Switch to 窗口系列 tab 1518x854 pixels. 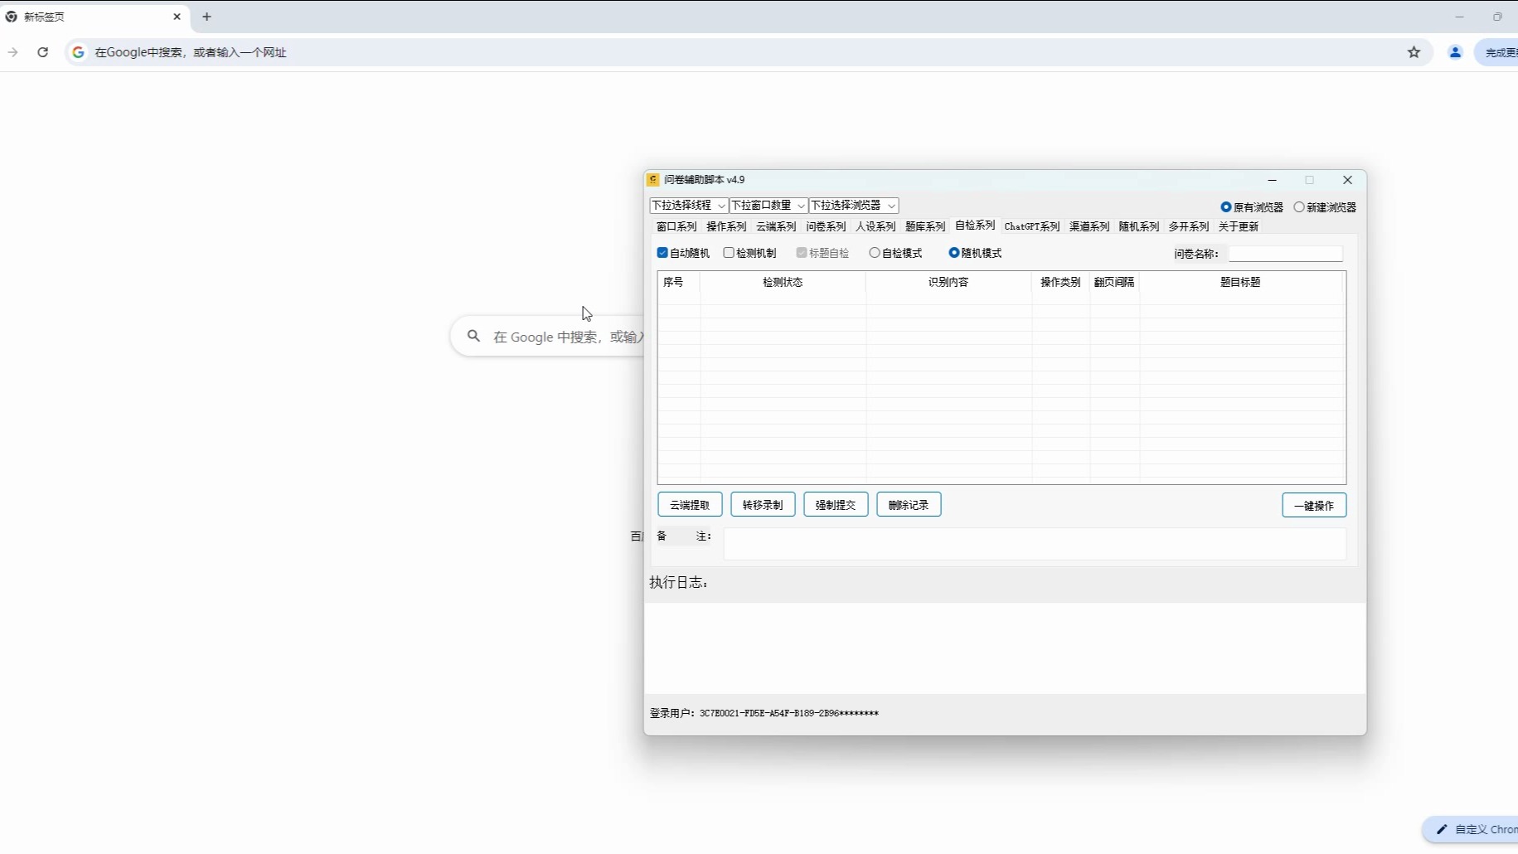coord(677,226)
